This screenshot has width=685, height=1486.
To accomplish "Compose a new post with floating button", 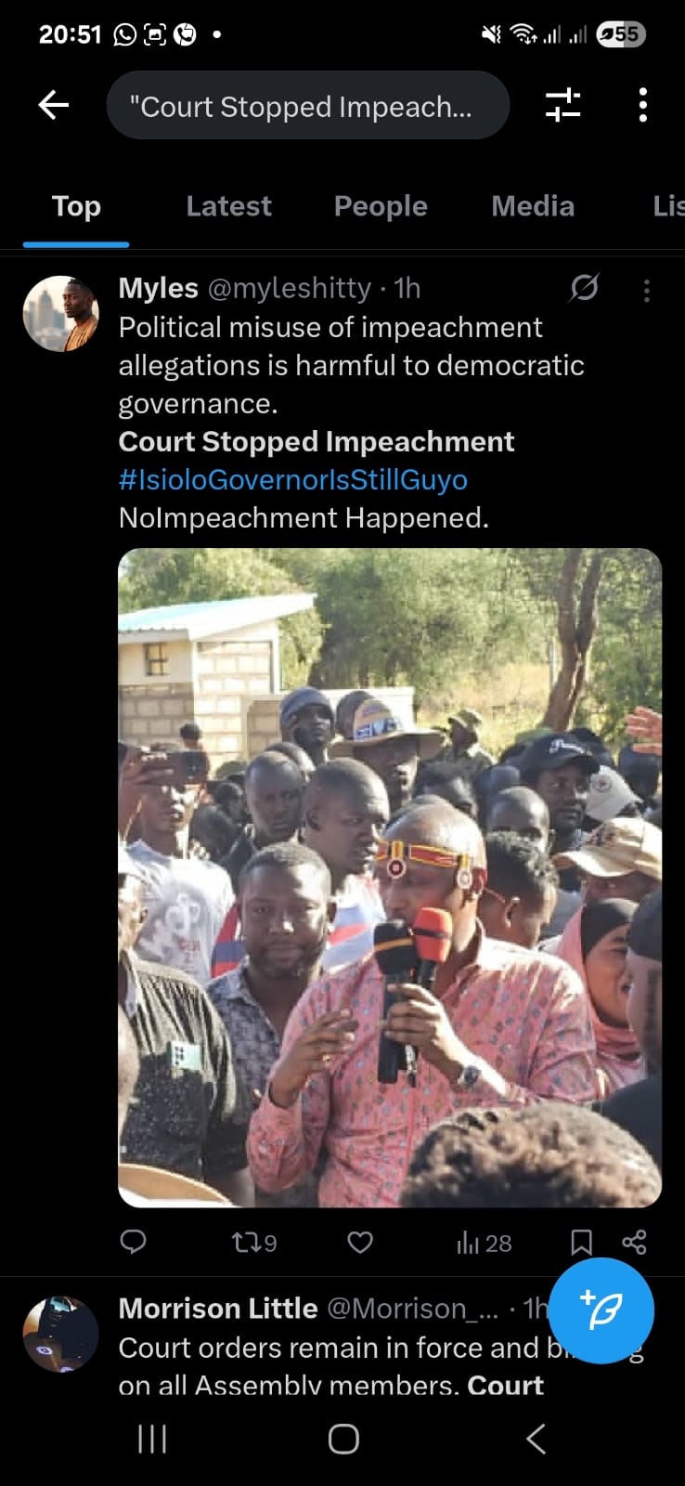I will [x=601, y=1310].
